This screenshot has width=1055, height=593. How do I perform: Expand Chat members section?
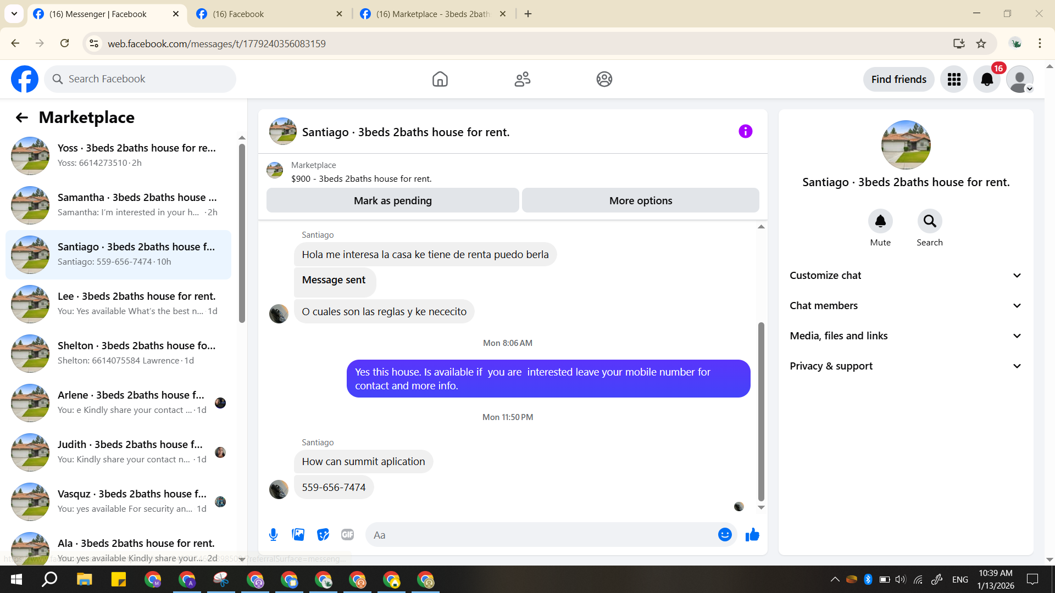tap(906, 306)
